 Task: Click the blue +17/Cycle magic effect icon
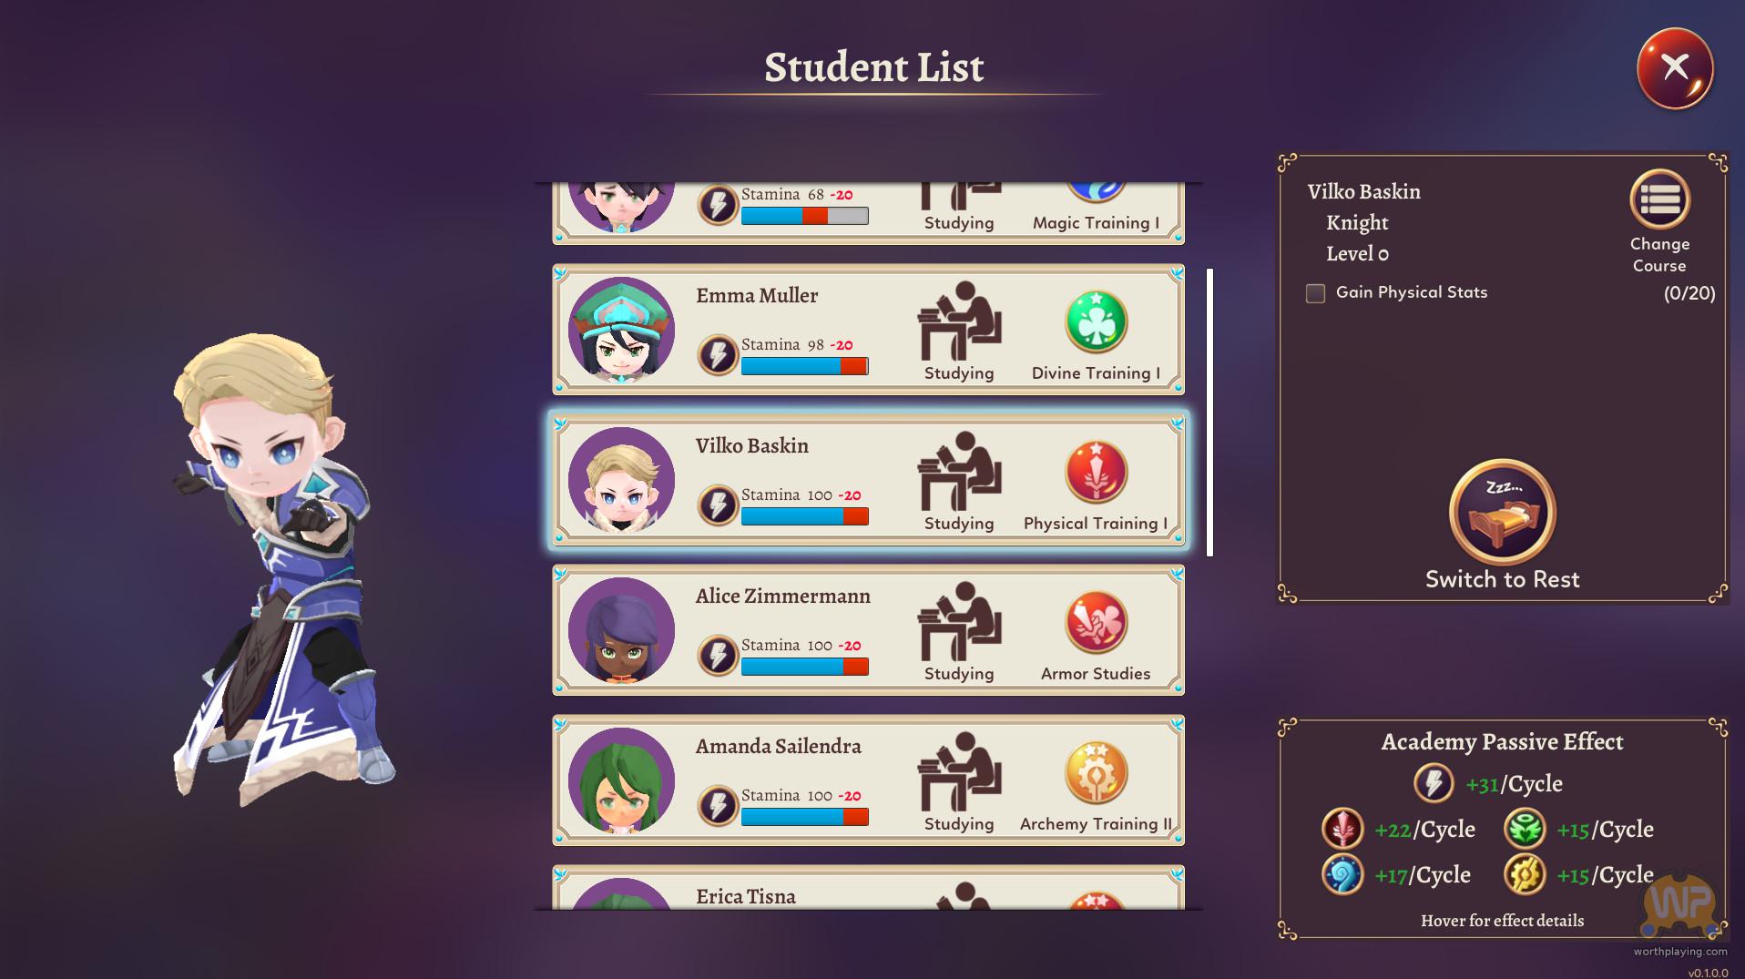coord(1342,875)
